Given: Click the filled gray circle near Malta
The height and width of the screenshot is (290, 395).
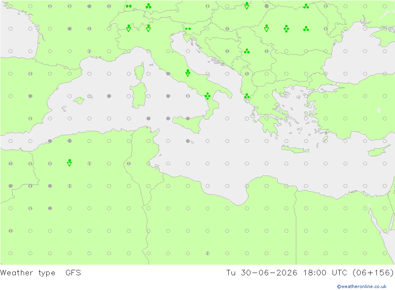Looking at the screenshot, I should pos(188,141).
